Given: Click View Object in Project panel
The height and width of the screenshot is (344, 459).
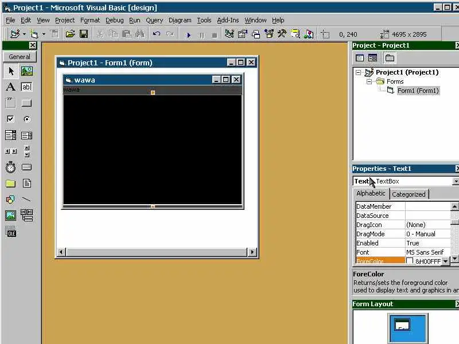Looking at the screenshot, I should pyautogui.click(x=372, y=58).
